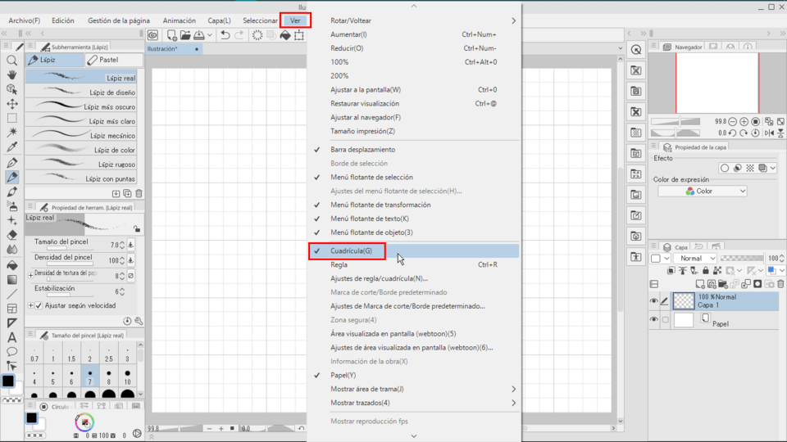
Task: Delete the subtool using the trash icon
Action: [x=139, y=193]
